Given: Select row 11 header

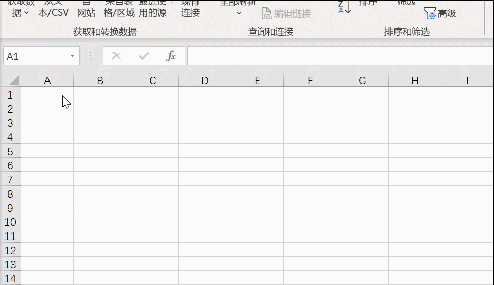Looking at the screenshot, I should (x=10, y=236).
